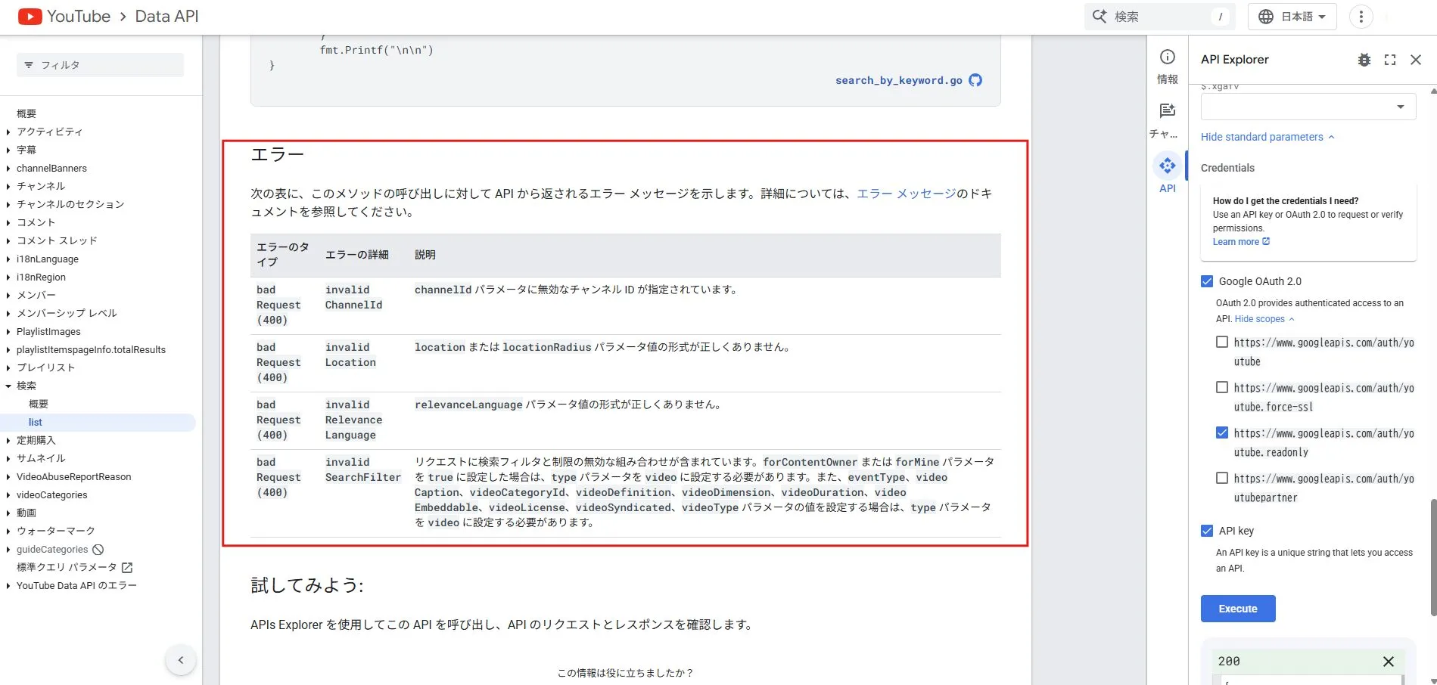This screenshot has width=1437, height=685.
Task: Click the bug report icon in API Explorer
Action: [x=1364, y=60]
